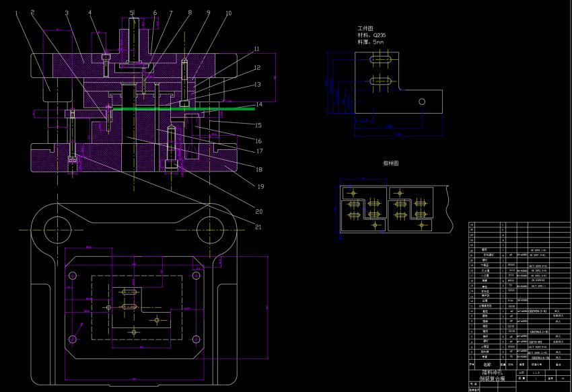The image size is (572, 392).
Task: Click part callout number 9
Action: point(209,12)
